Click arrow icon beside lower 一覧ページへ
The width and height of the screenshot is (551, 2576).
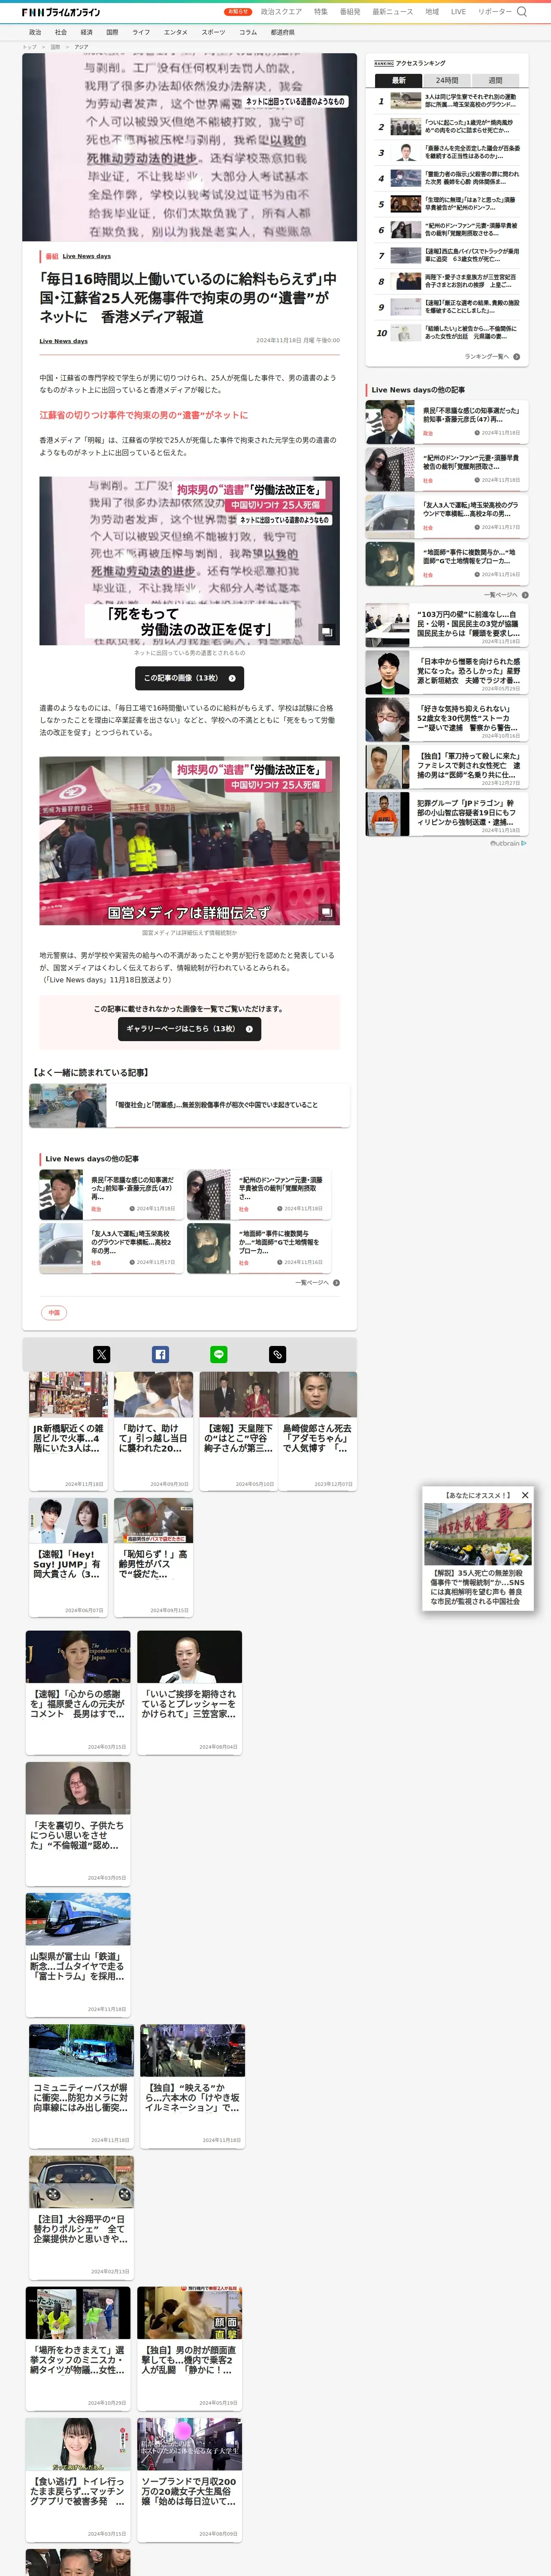pos(336,1282)
